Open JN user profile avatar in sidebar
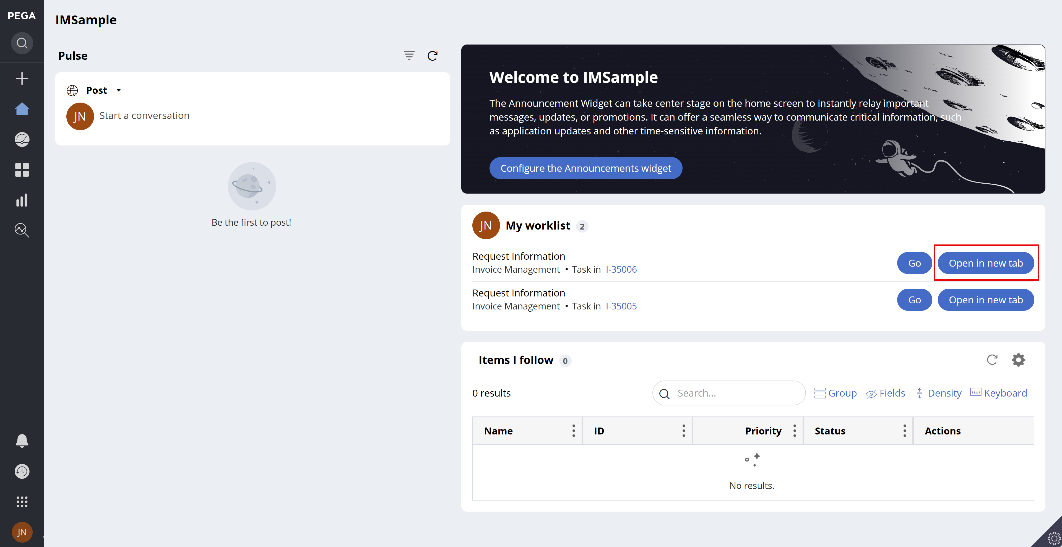The height and width of the screenshot is (547, 1062). click(22, 532)
